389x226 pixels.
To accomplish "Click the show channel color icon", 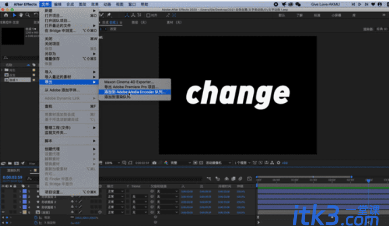I will pos(166,163).
